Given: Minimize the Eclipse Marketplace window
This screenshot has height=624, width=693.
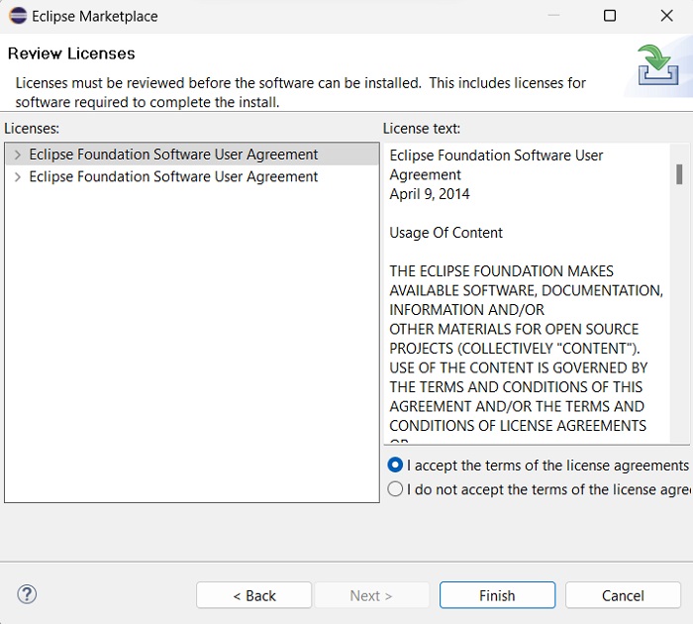Looking at the screenshot, I should pos(552,16).
